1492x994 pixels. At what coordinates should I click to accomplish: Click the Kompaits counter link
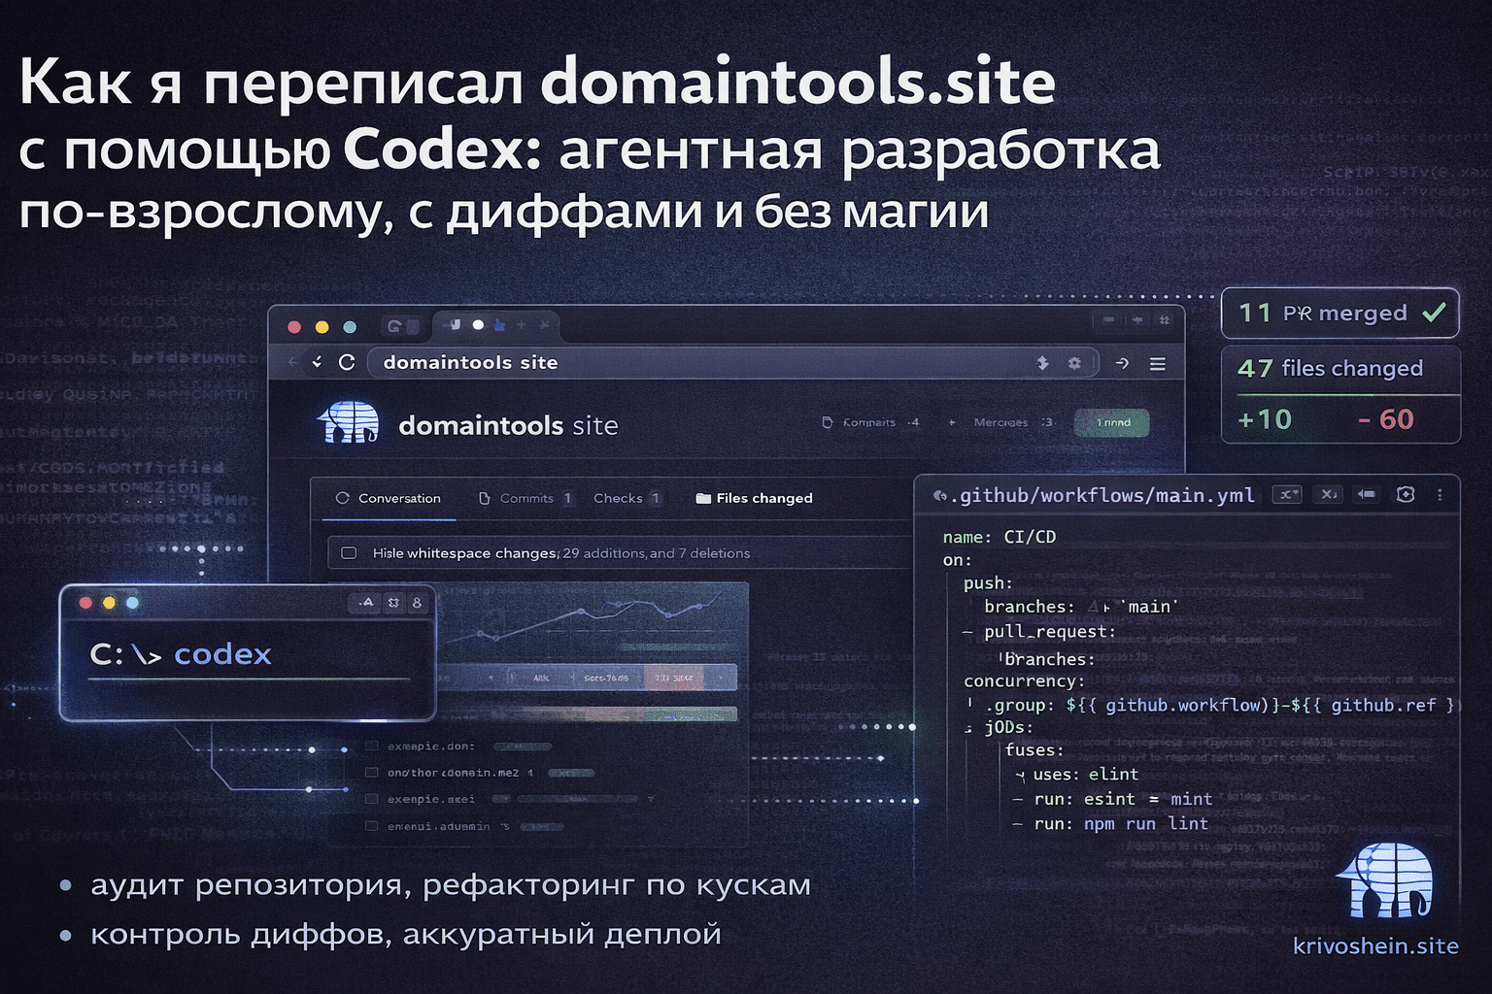pyautogui.click(x=870, y=422)
